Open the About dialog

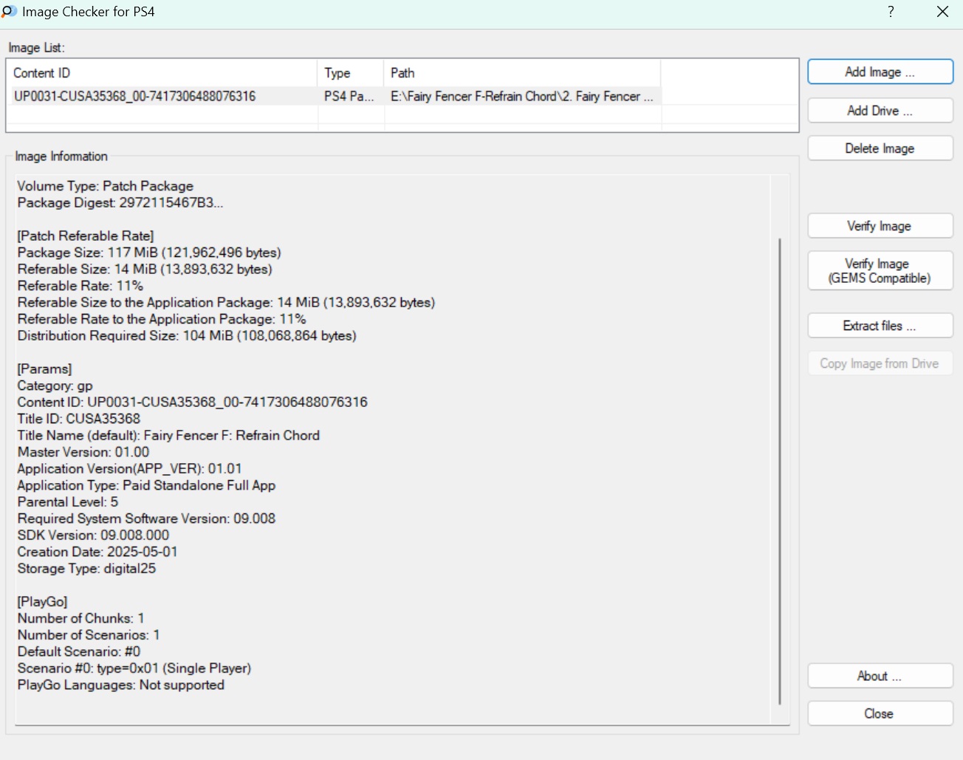(880, 677)
